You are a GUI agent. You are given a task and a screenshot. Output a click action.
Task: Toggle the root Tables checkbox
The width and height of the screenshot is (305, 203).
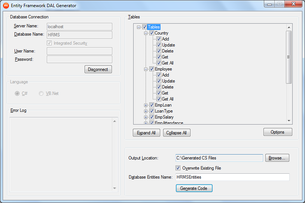144,27
